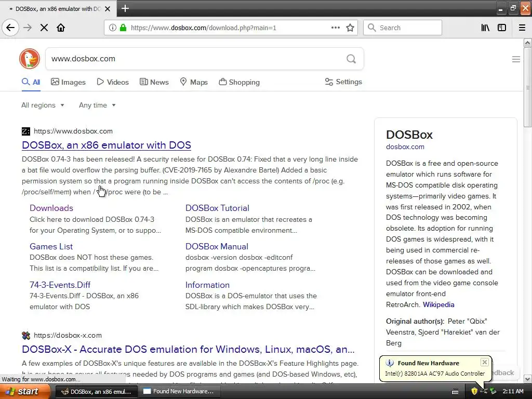This screenshot has height=399, width=532.
Task: Open dosbox.com link in info panel
Action: click(405, 147)
